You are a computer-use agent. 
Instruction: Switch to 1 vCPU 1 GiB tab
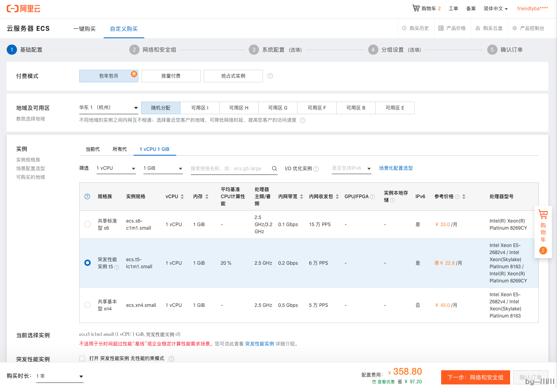155,149
